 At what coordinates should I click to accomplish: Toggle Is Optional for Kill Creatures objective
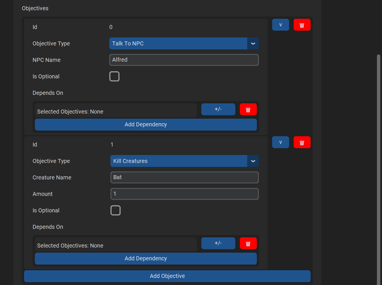point(116,210)
